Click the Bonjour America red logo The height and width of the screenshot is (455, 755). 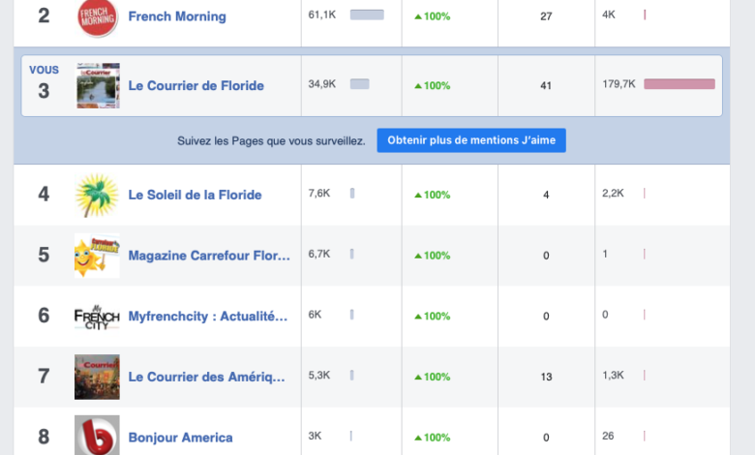coord(97,436)
